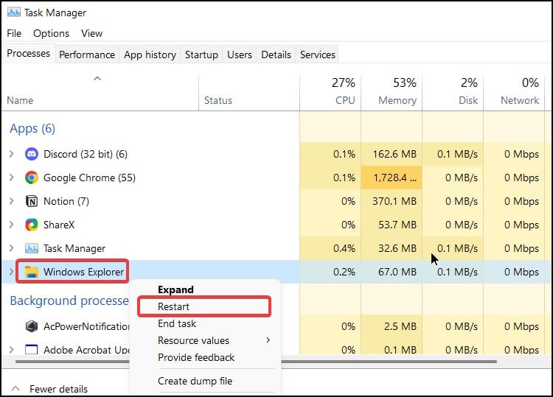This screenshot has width=553, height=397.
Task: Open the View menu
Action: 91,33
